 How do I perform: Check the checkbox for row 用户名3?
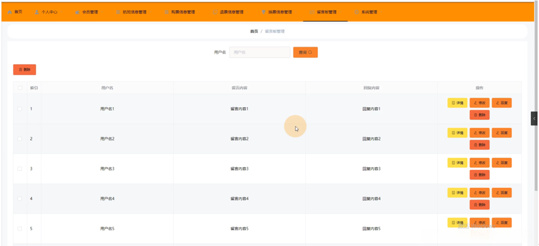[x=20, y=169]
